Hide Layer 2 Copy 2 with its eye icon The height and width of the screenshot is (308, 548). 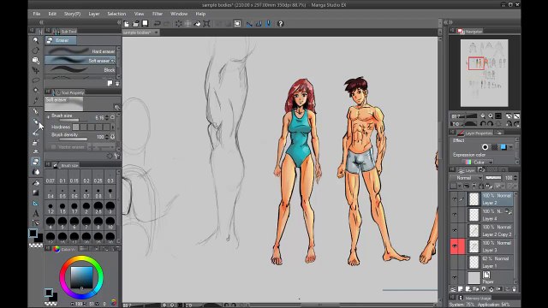tap(455, 230)
